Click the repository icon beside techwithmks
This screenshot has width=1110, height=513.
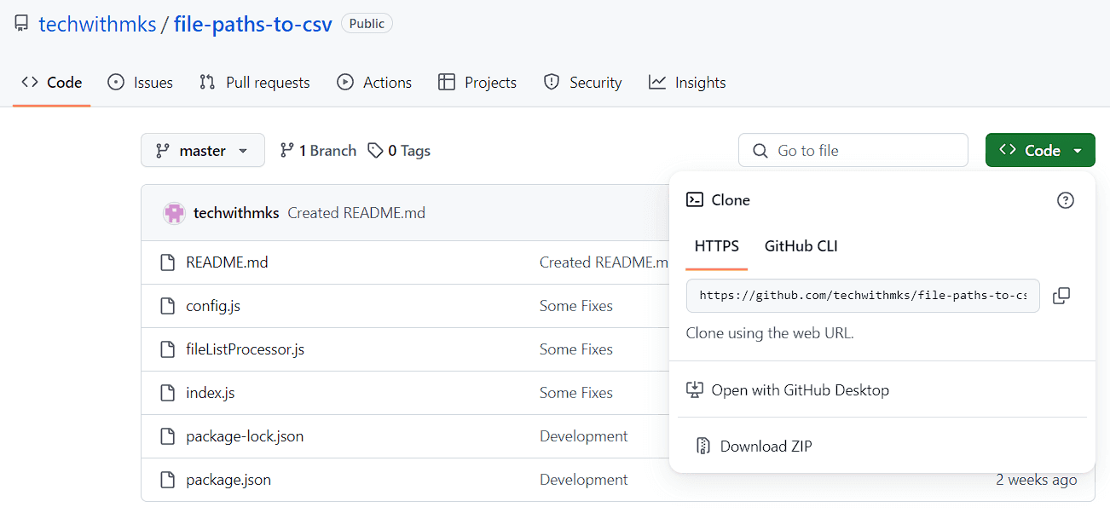[21, 24]
